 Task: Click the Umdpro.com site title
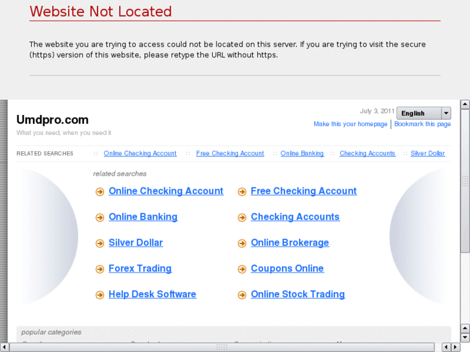52,119
